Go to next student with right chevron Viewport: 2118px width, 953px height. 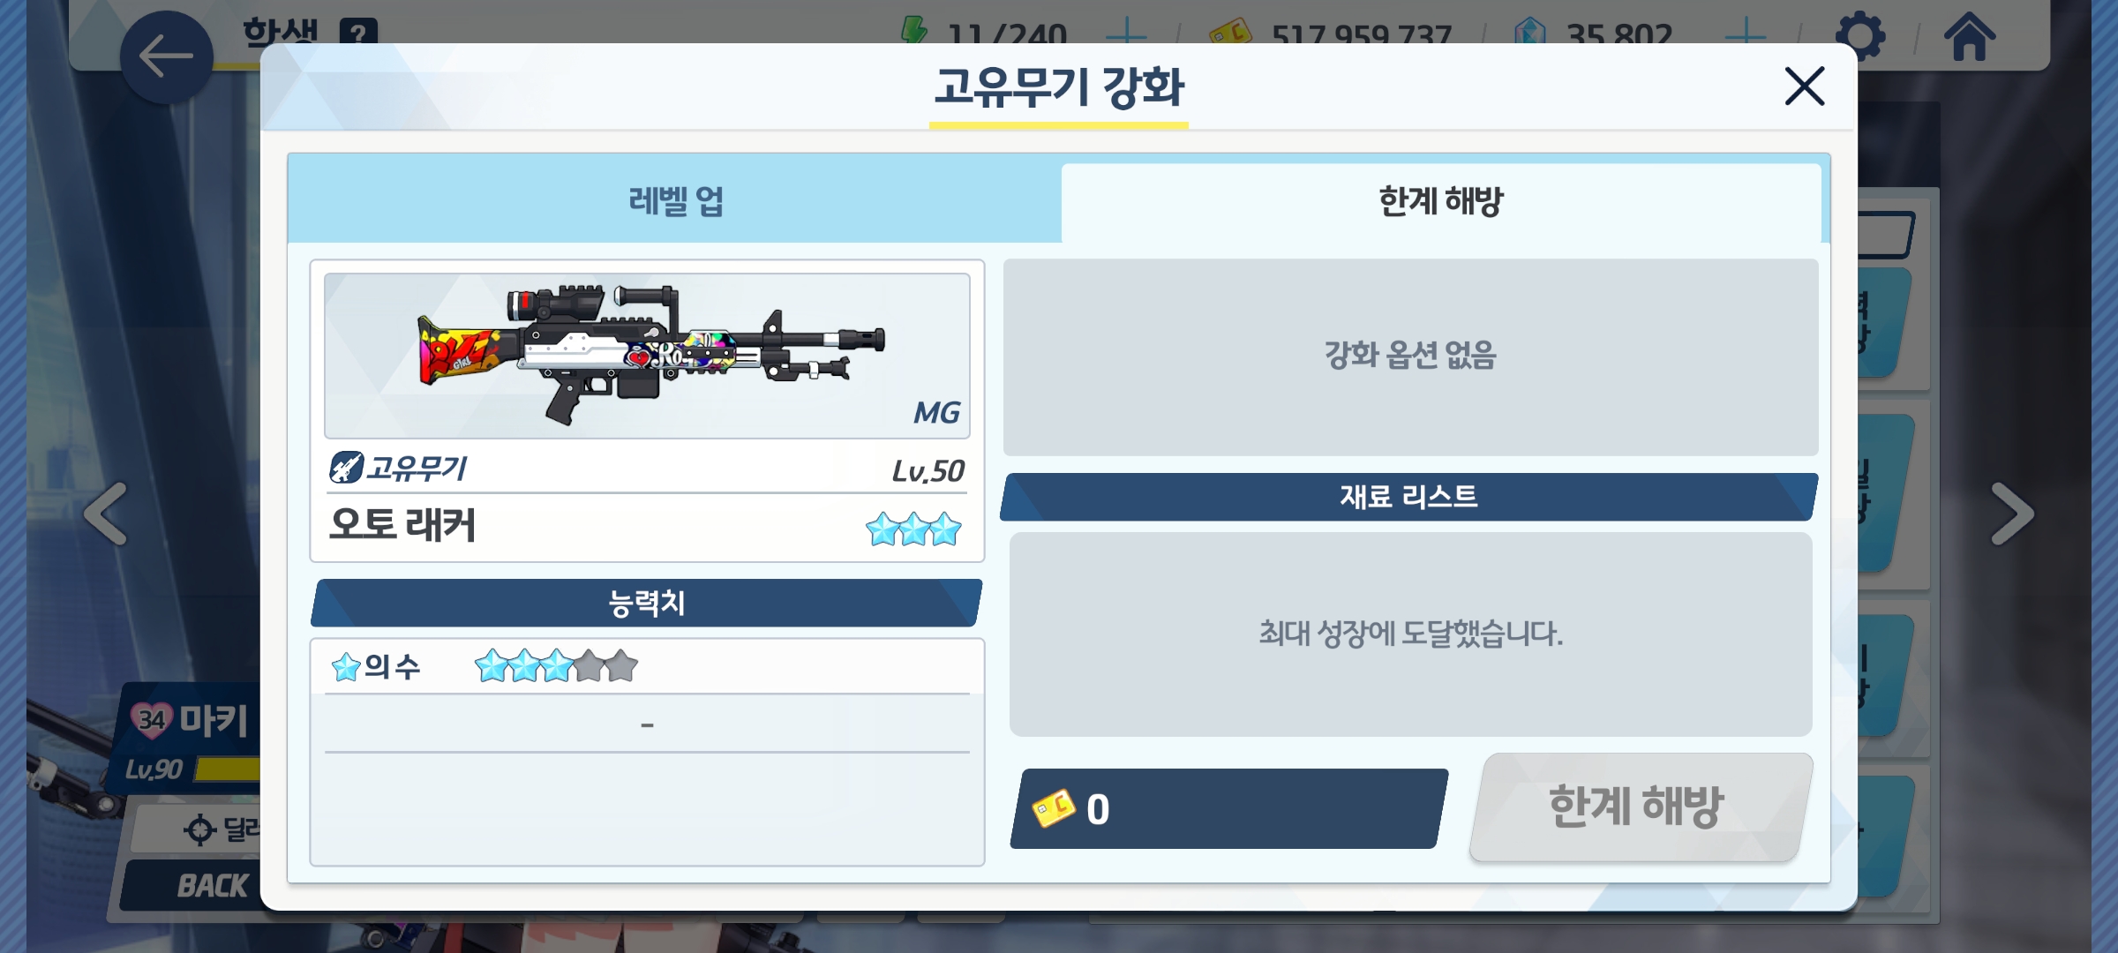click(x=2011, y=514)
